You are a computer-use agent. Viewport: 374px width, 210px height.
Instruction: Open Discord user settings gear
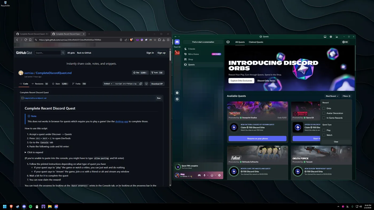[x=219, y=175]
